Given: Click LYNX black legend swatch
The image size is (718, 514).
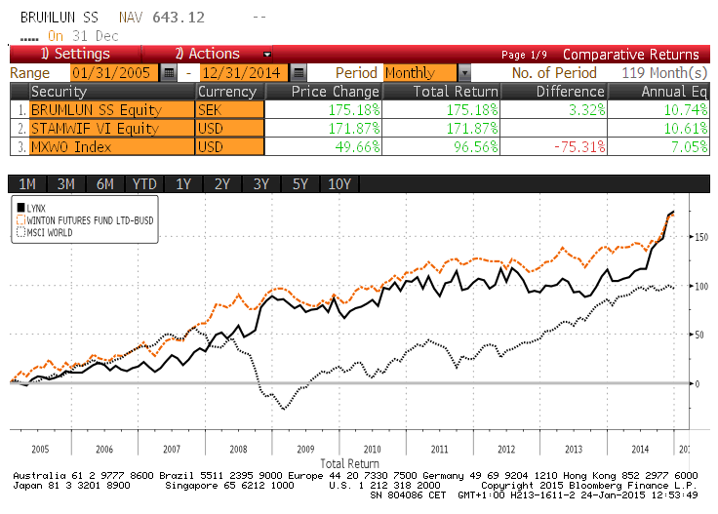Looking at the screenshot, I should coord(20,208).
